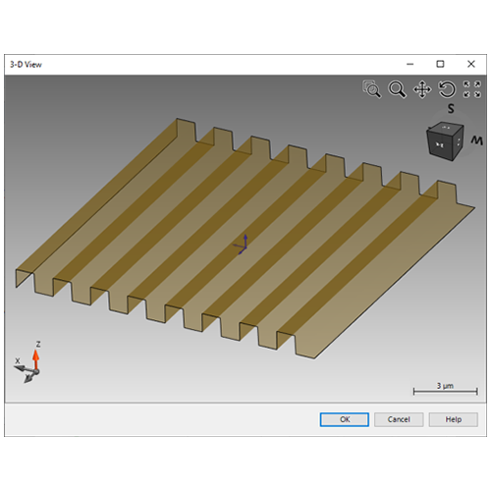Click the S label above orientation cube
Screen dimensions: 491x491
[451, 109]
